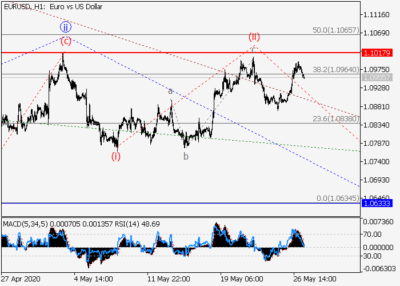Image resolution: width=400 pixels, height=286 pixels.
Task: Click the 38.2 (1.09640) Fibonacci level label
Action: coord(335,69)
